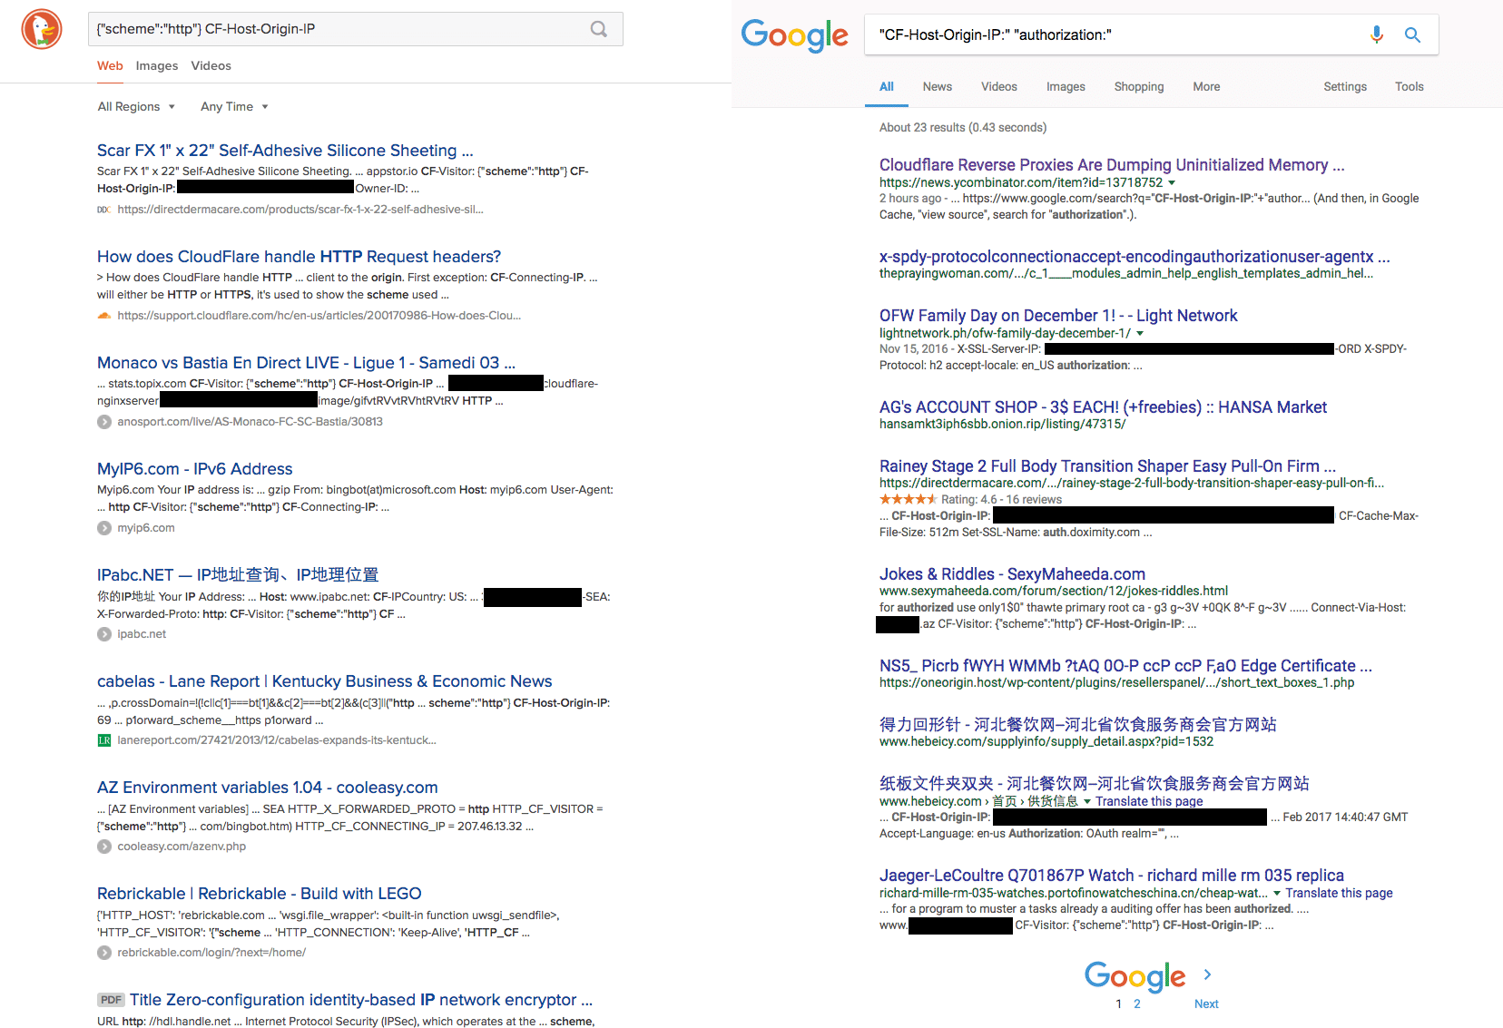Expand the arrow beside news.ycombinator.com URL
The image size is (1503, 1028).
click(1172, 182)
